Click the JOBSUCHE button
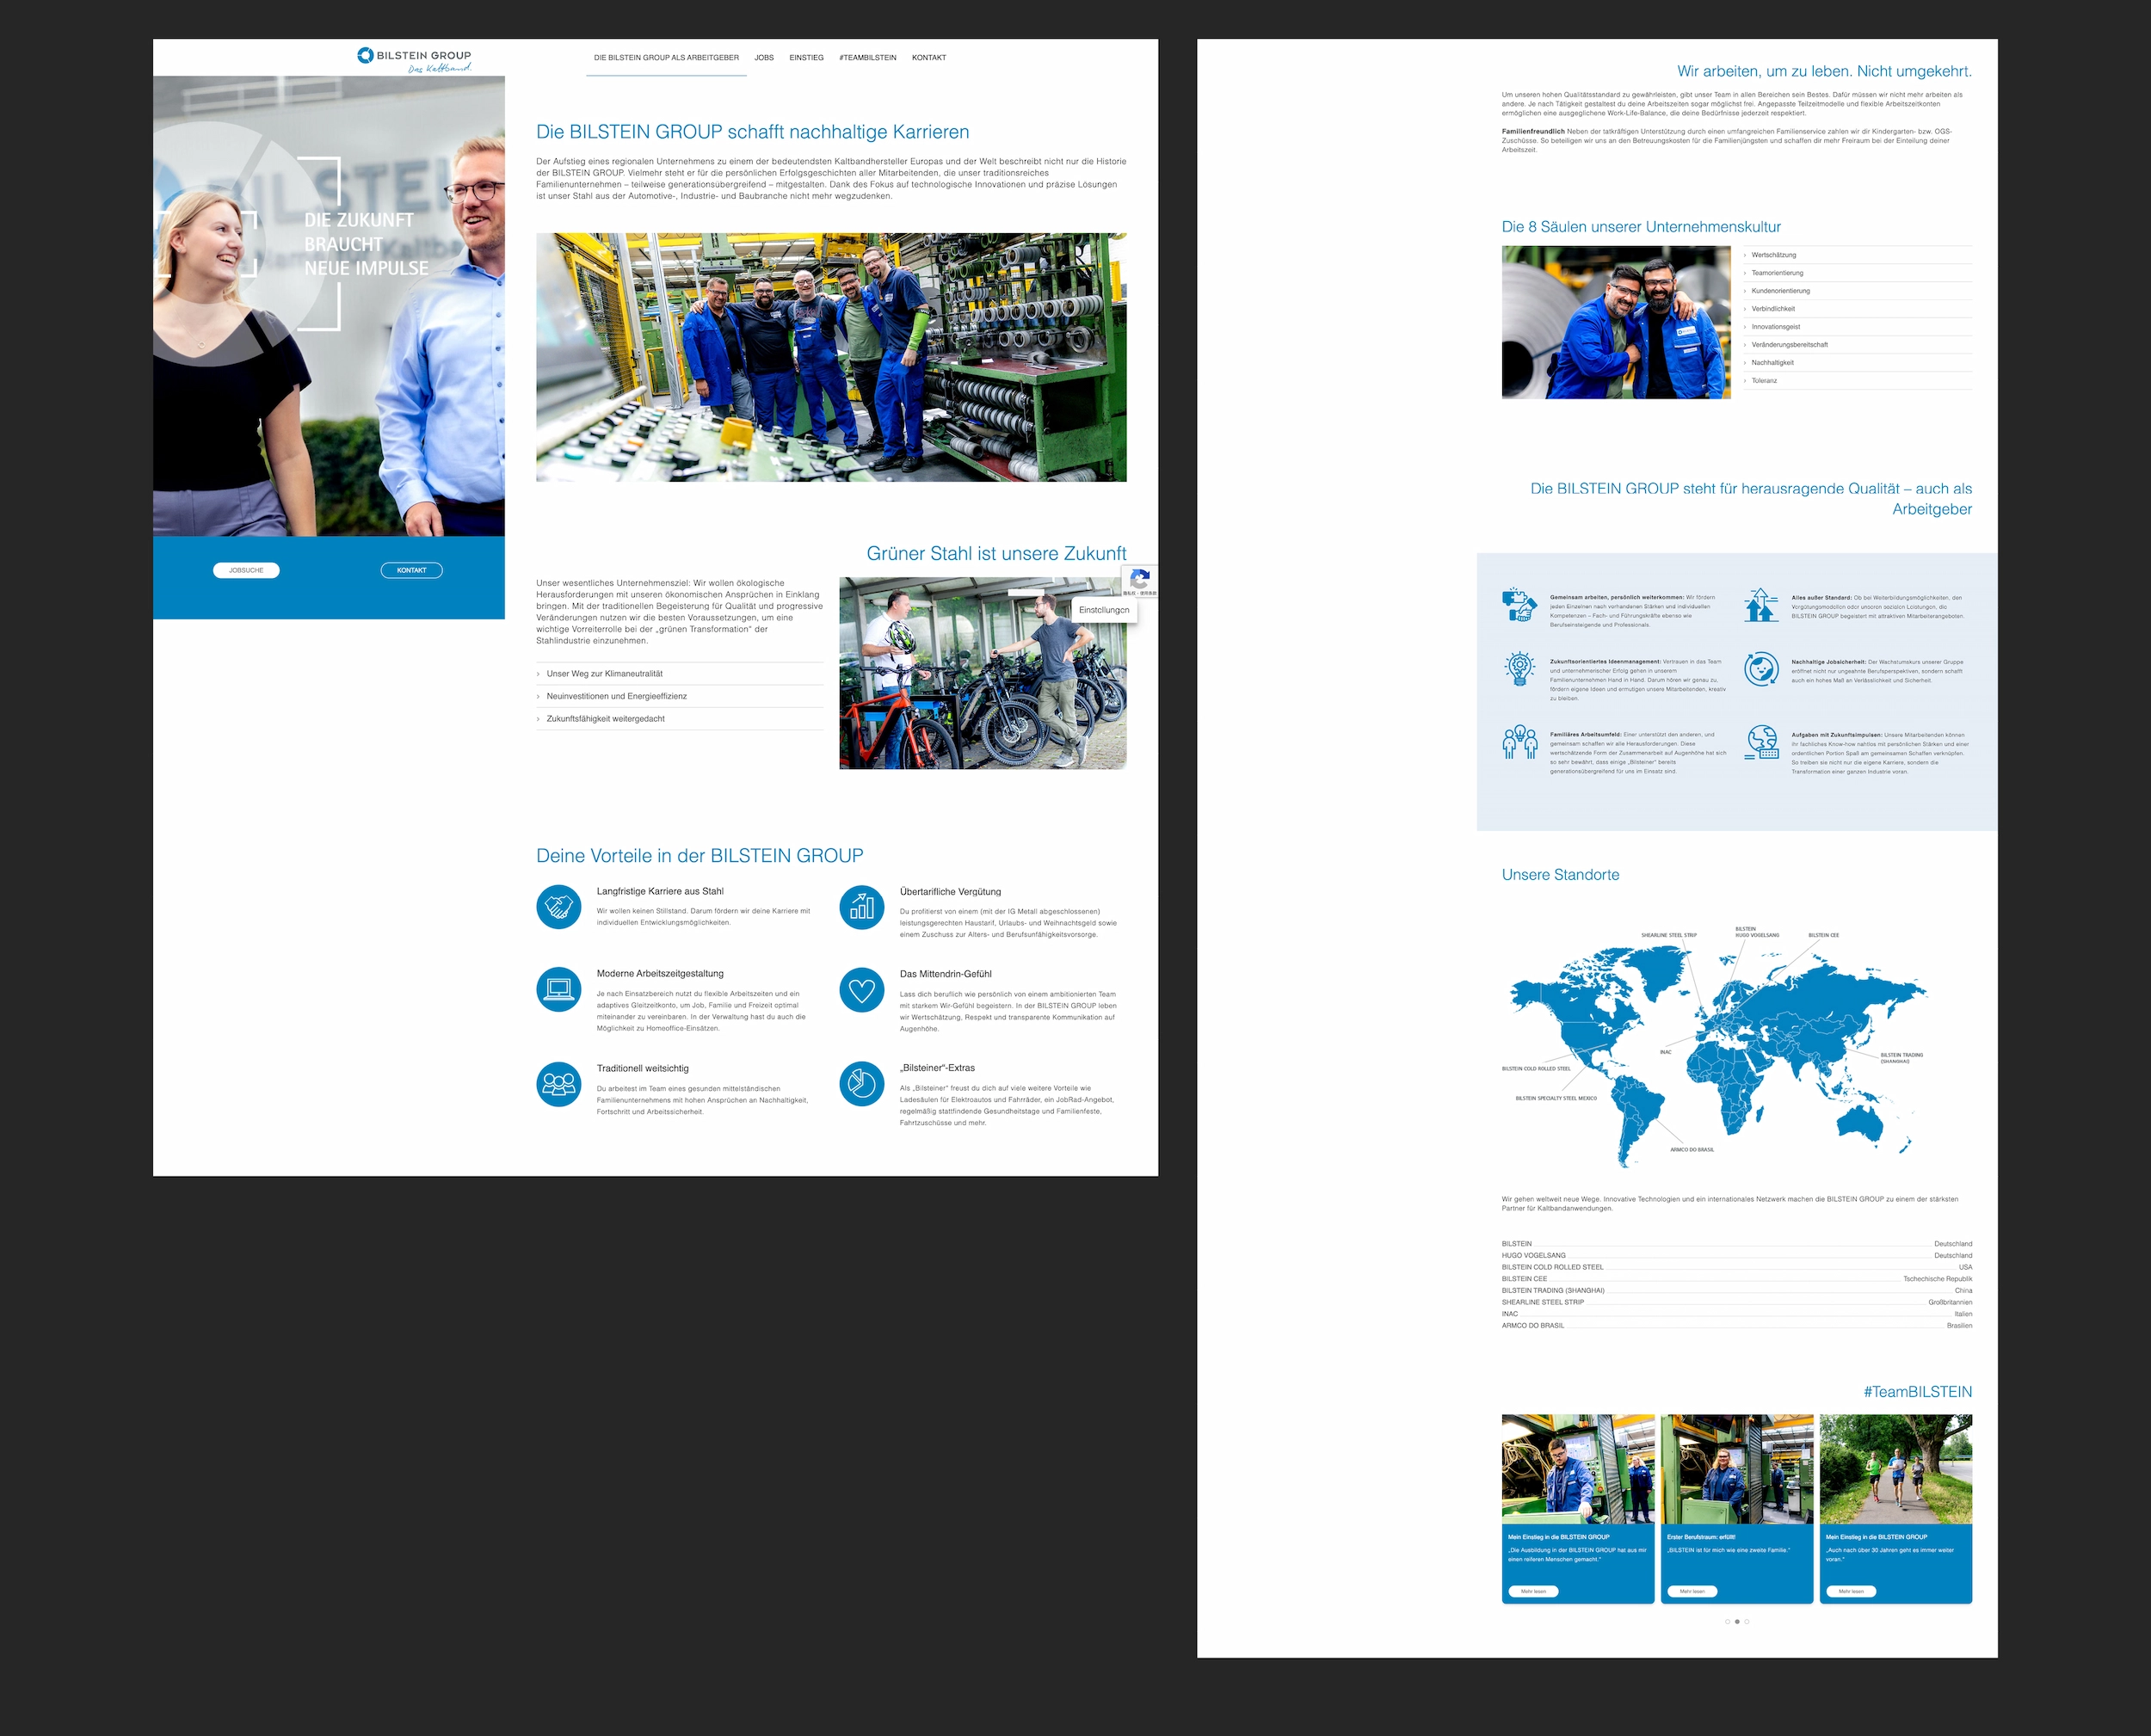This screenshot has width=2151, height=1736. point(245,570)
